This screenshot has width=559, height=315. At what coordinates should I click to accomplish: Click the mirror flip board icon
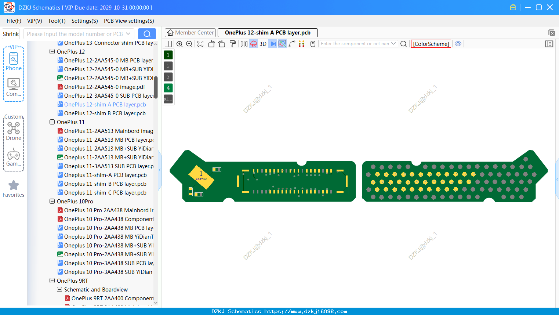pyautogui.click(x=244, y=44)
